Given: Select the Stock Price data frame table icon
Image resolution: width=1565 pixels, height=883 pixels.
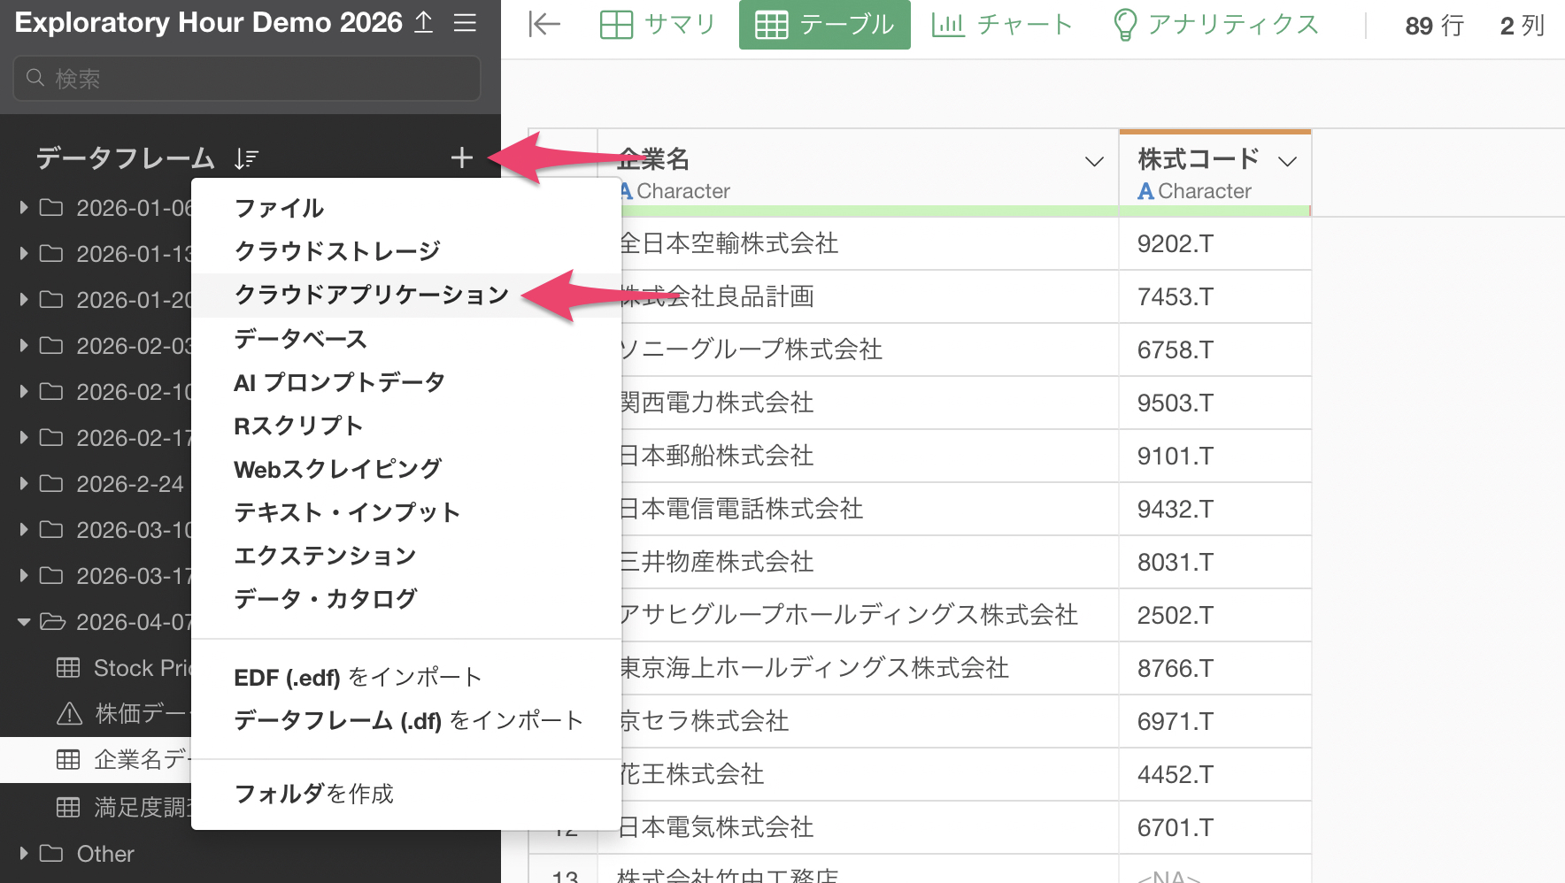Looking at the screenshot, I should 68,668.
